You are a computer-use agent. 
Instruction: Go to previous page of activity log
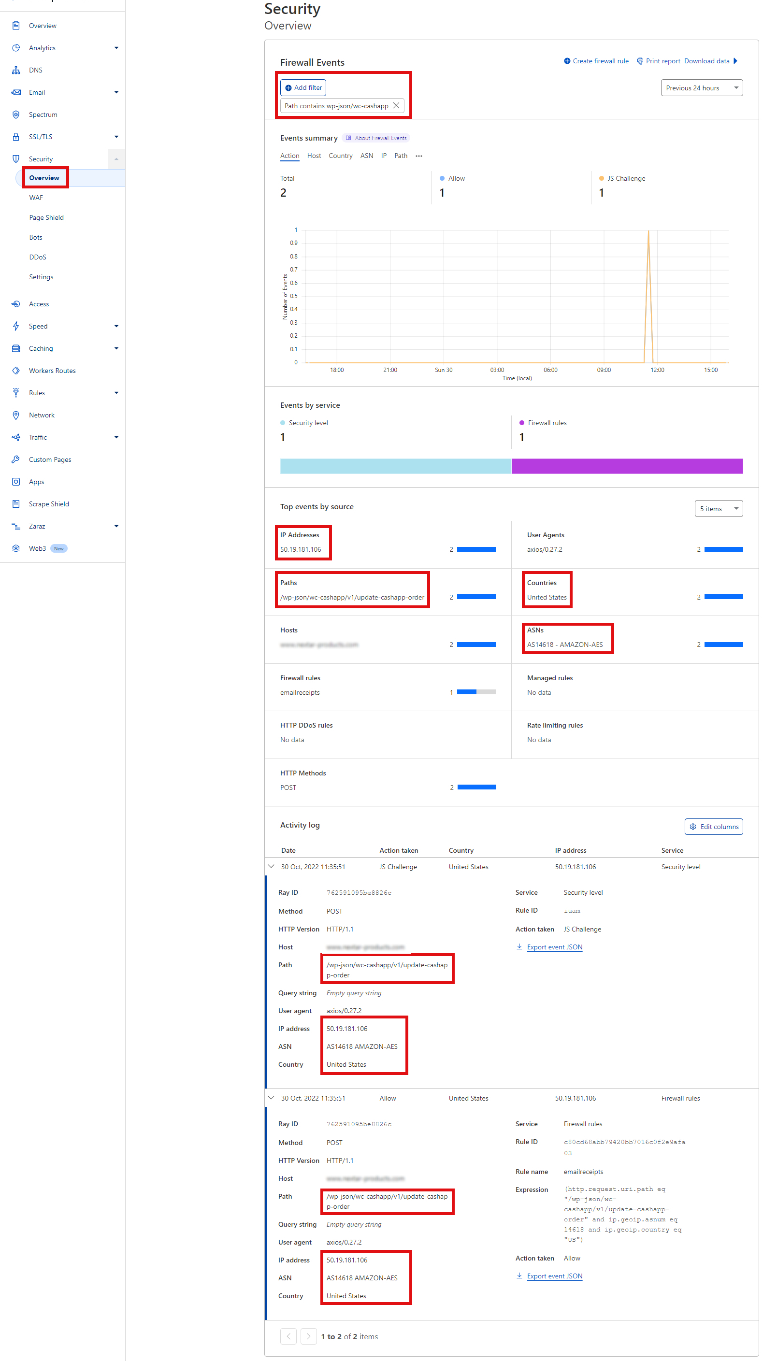[x=288, y=1336]
